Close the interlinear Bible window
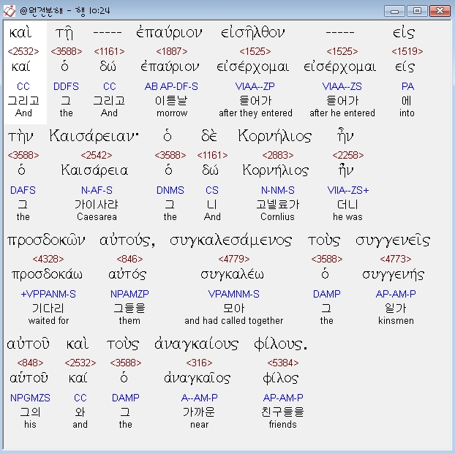 [439, 11]
